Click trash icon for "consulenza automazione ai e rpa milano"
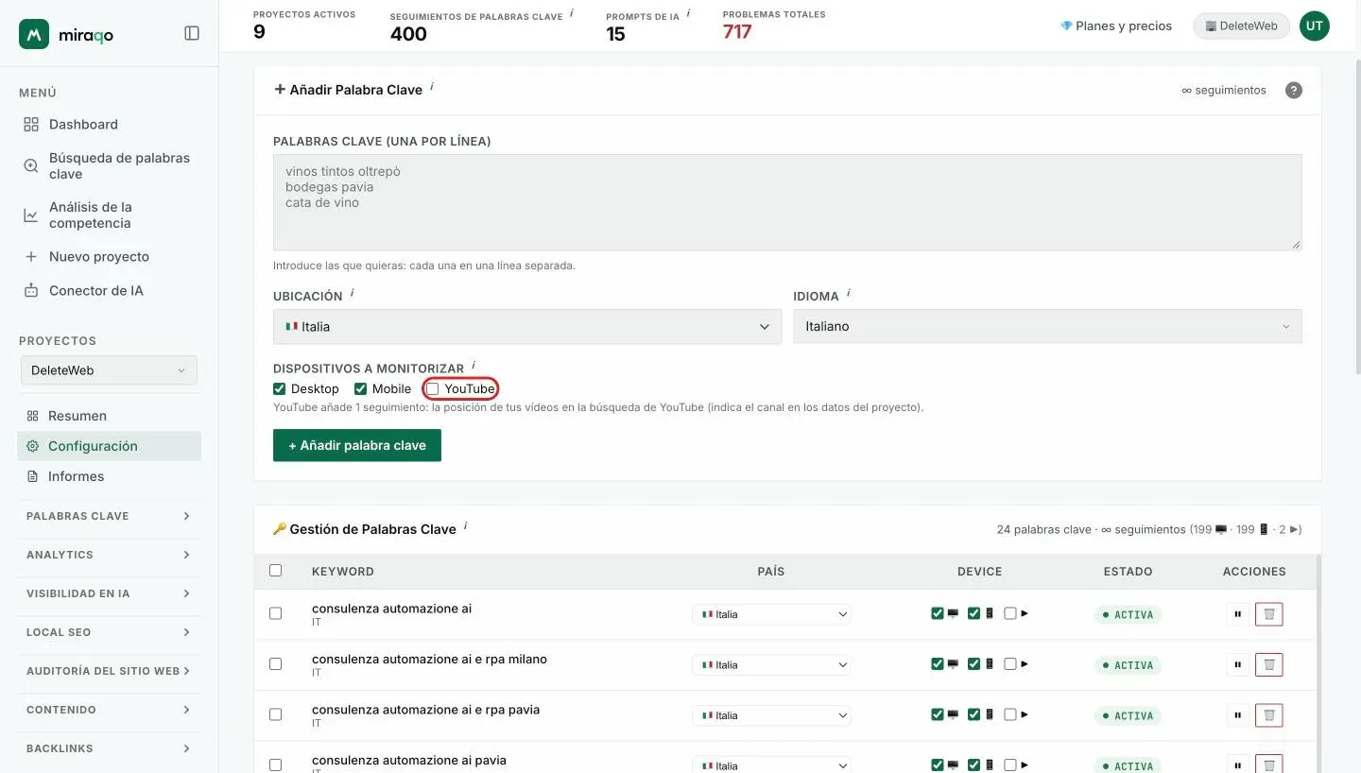 click(x=1268, y=664)
